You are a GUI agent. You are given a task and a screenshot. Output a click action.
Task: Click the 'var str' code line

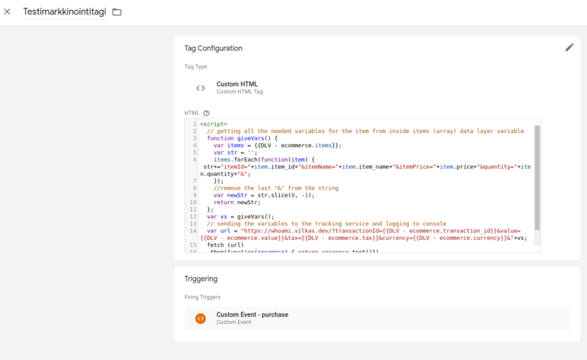coord(236,152)
